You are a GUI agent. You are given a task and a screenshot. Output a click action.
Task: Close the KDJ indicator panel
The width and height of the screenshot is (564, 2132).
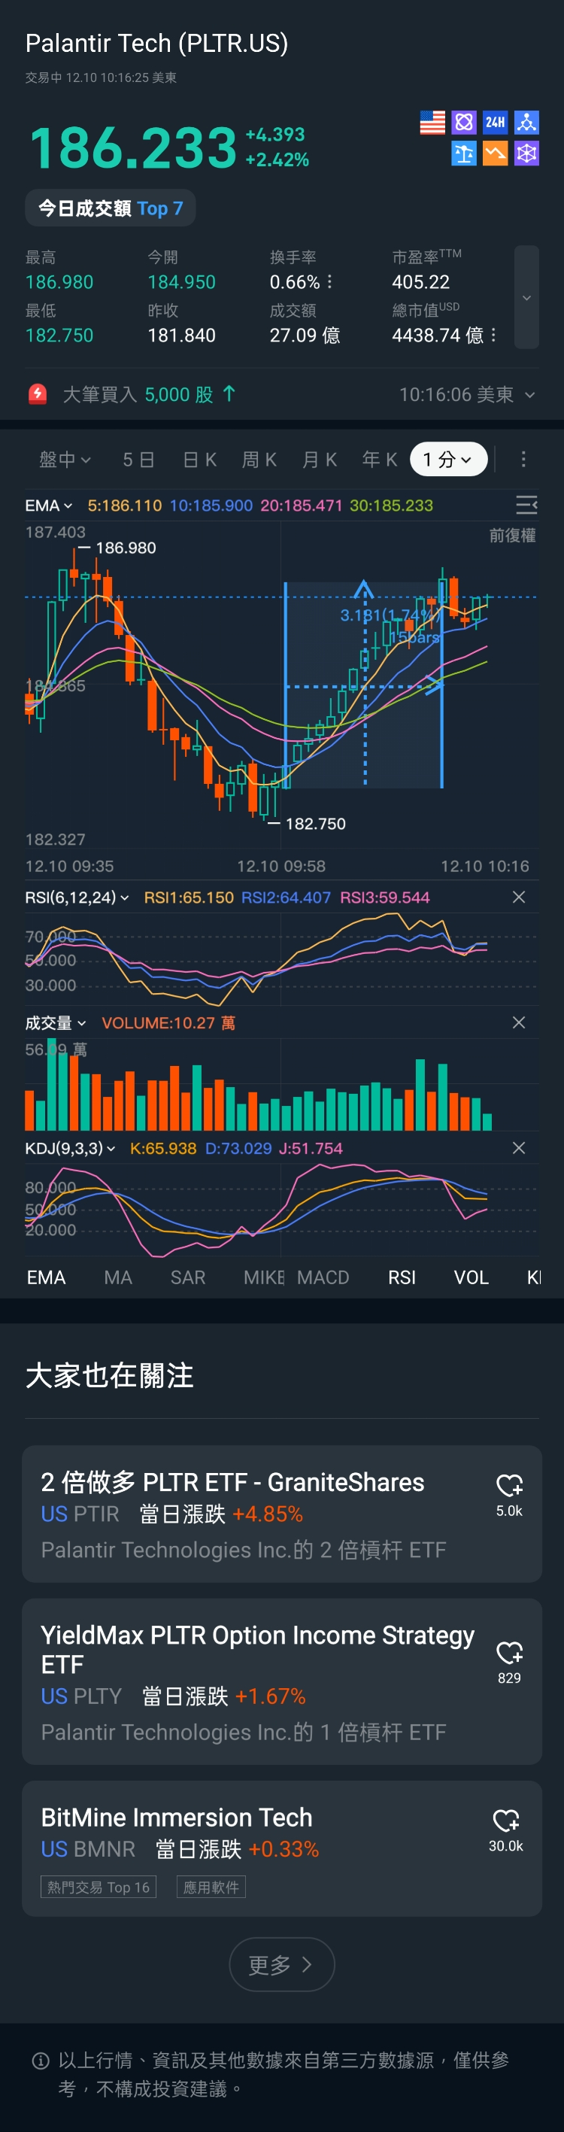pos(519,1148)
